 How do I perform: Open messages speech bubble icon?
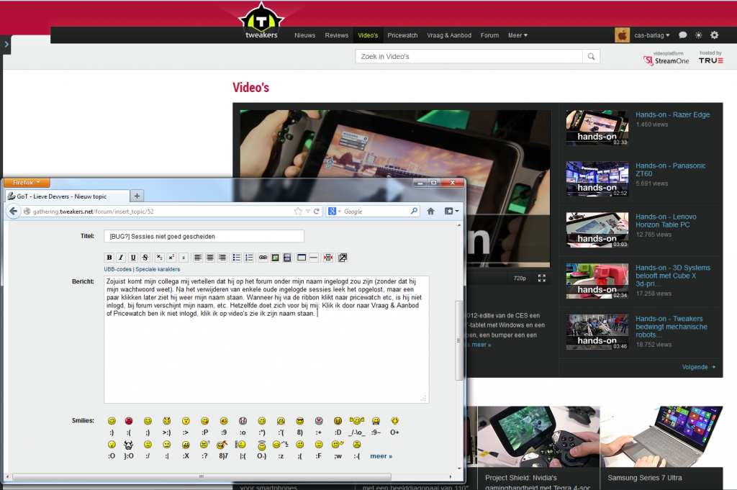click(683, 35)
